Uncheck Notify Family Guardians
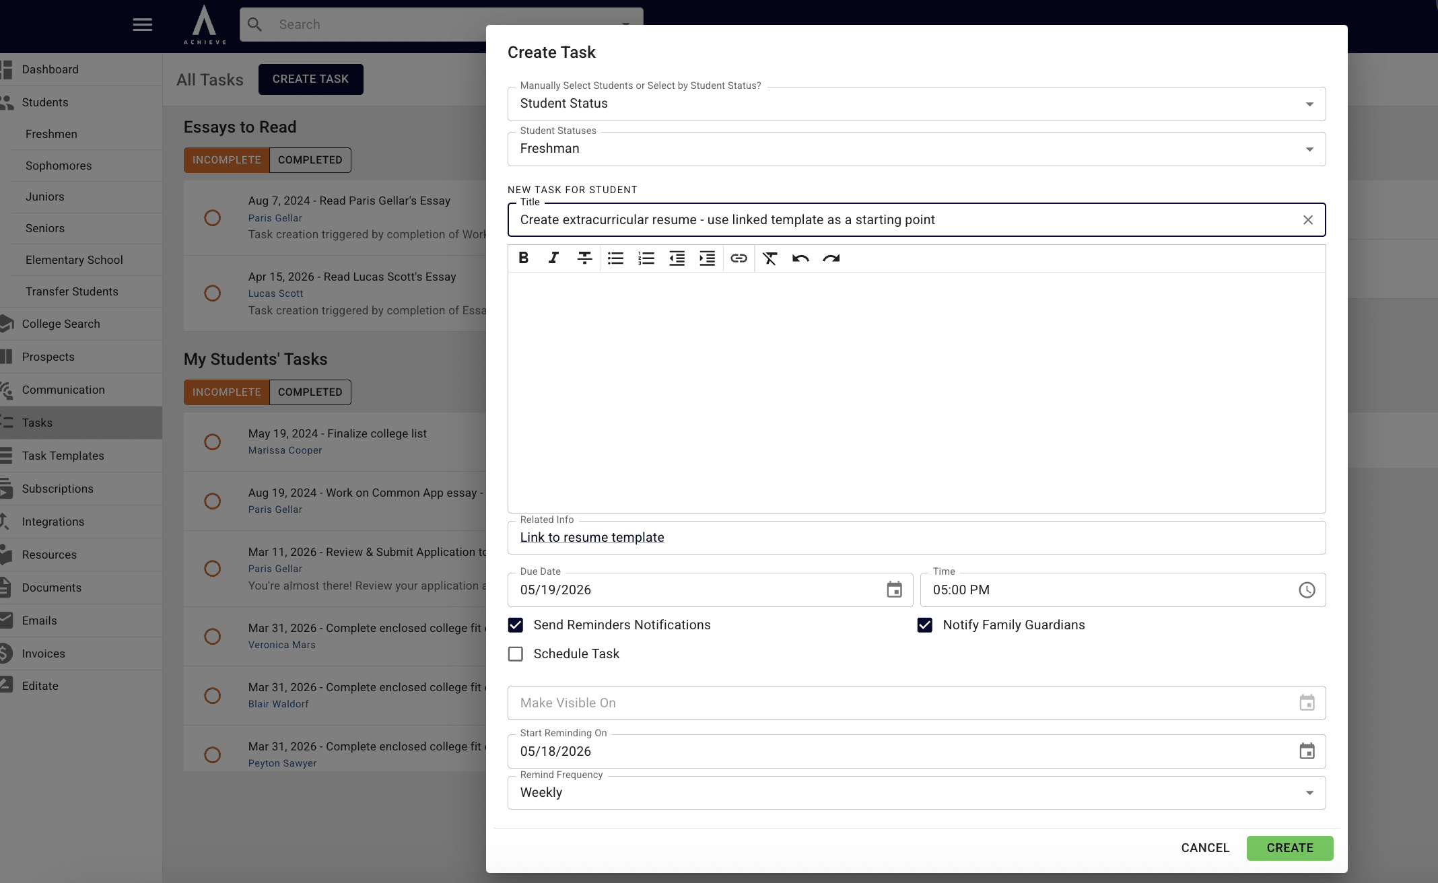1438x883 pixels. pyautogui.click(x=925, y=625)
